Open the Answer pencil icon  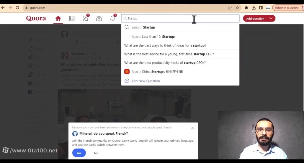[x=86, y=19]
